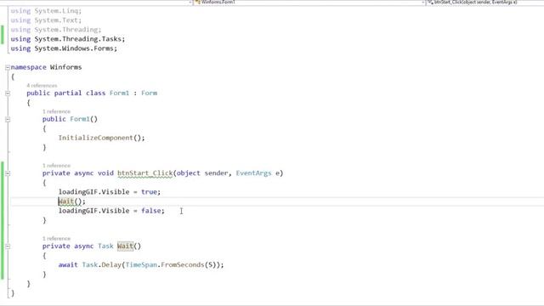Click 'Form1' in the constructor declaration

80,119
